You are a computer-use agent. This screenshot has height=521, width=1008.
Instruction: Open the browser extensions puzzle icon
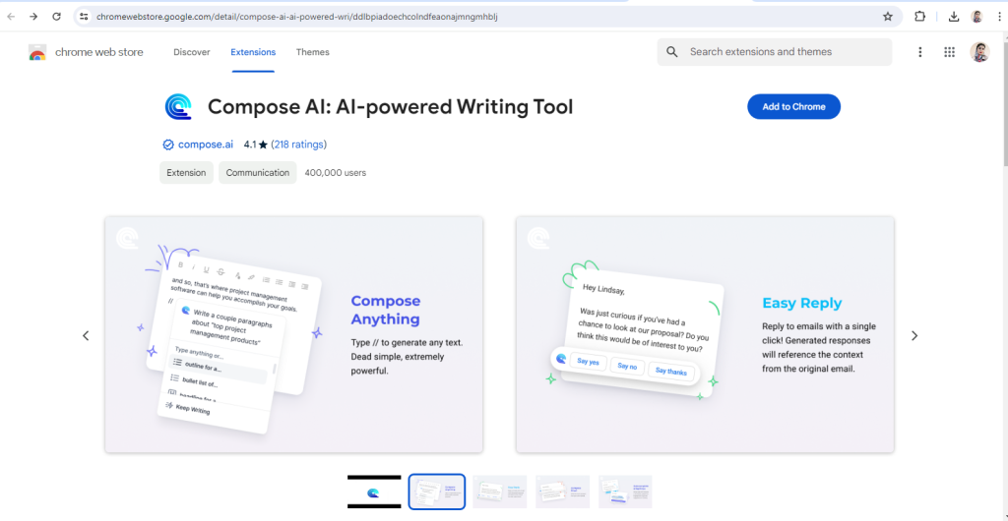click(x=919, y=17)
